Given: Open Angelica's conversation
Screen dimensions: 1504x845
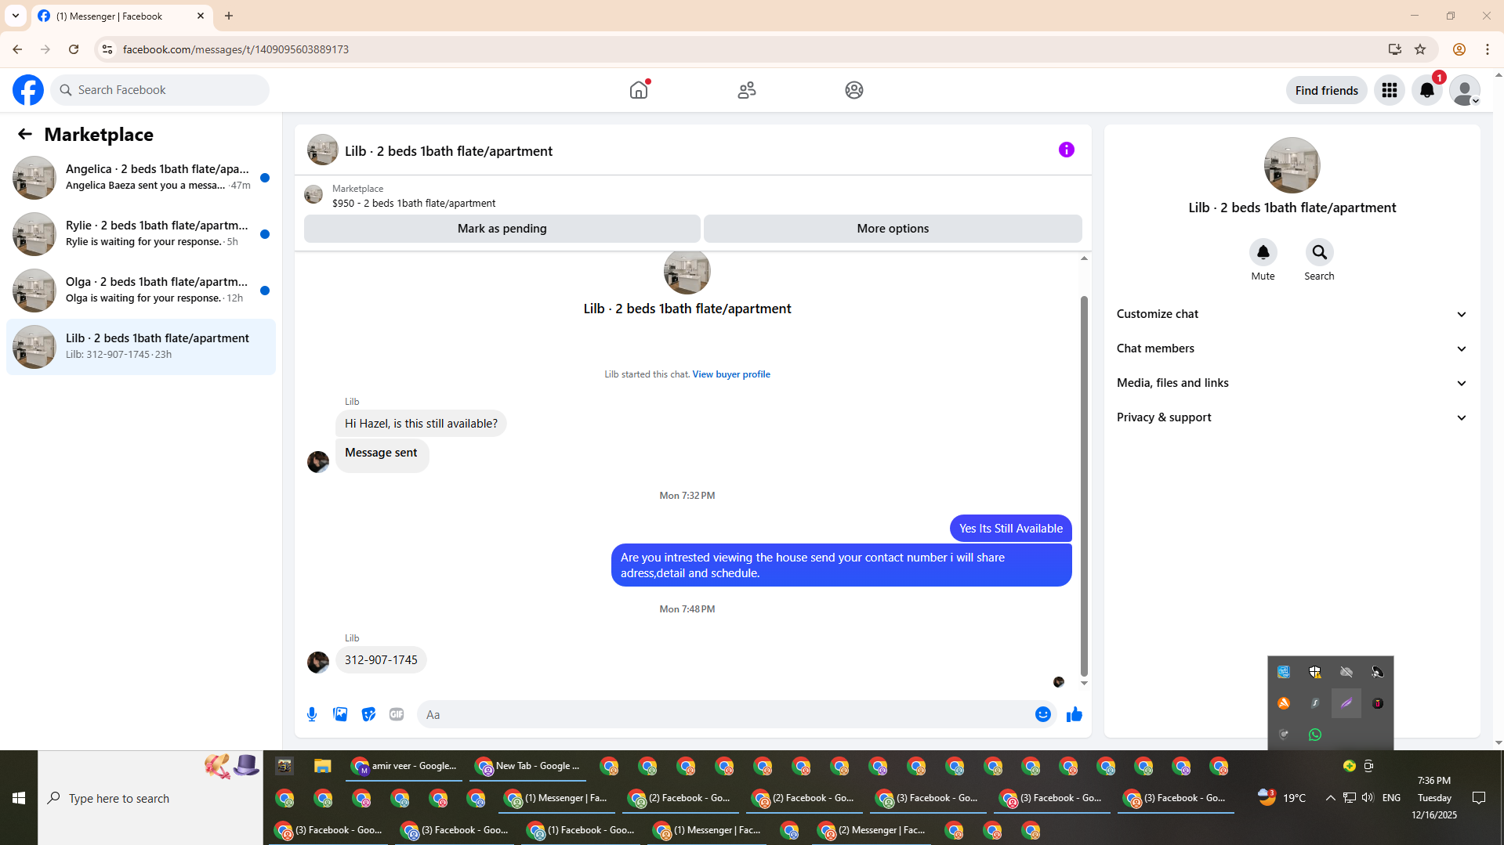Looking at the screenshot, I should 141,178.
